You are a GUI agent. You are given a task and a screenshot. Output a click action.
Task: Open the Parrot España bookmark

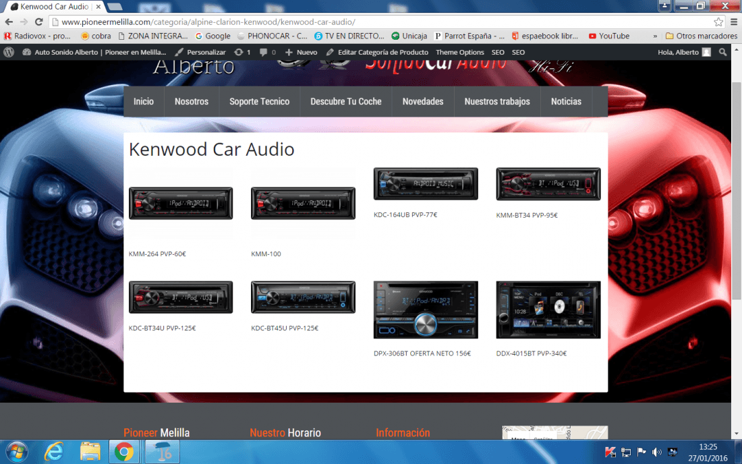[x=470, y=36]
